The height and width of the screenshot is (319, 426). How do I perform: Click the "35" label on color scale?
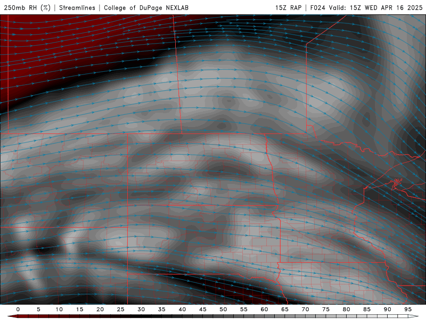tap(162, 309)
